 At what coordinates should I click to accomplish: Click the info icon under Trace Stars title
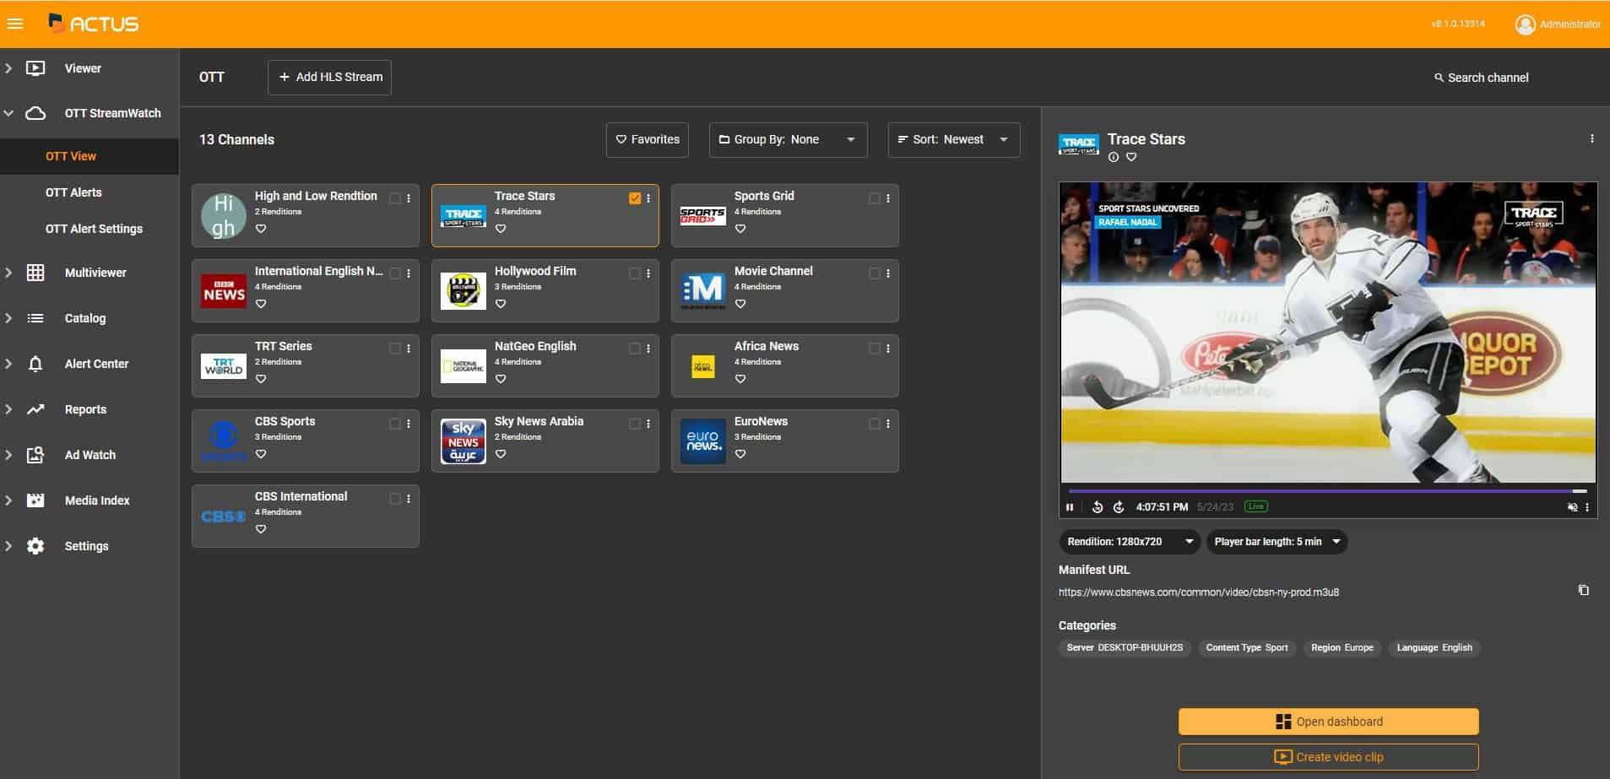point(1114,157)
